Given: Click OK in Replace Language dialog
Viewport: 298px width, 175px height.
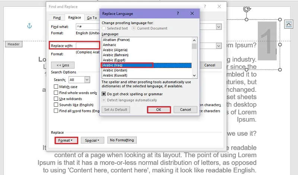Looking at the screenshot, I should (159, 110).
